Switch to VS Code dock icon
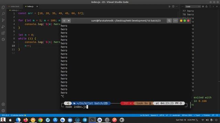Screen dimensions: 220x123 77,120
